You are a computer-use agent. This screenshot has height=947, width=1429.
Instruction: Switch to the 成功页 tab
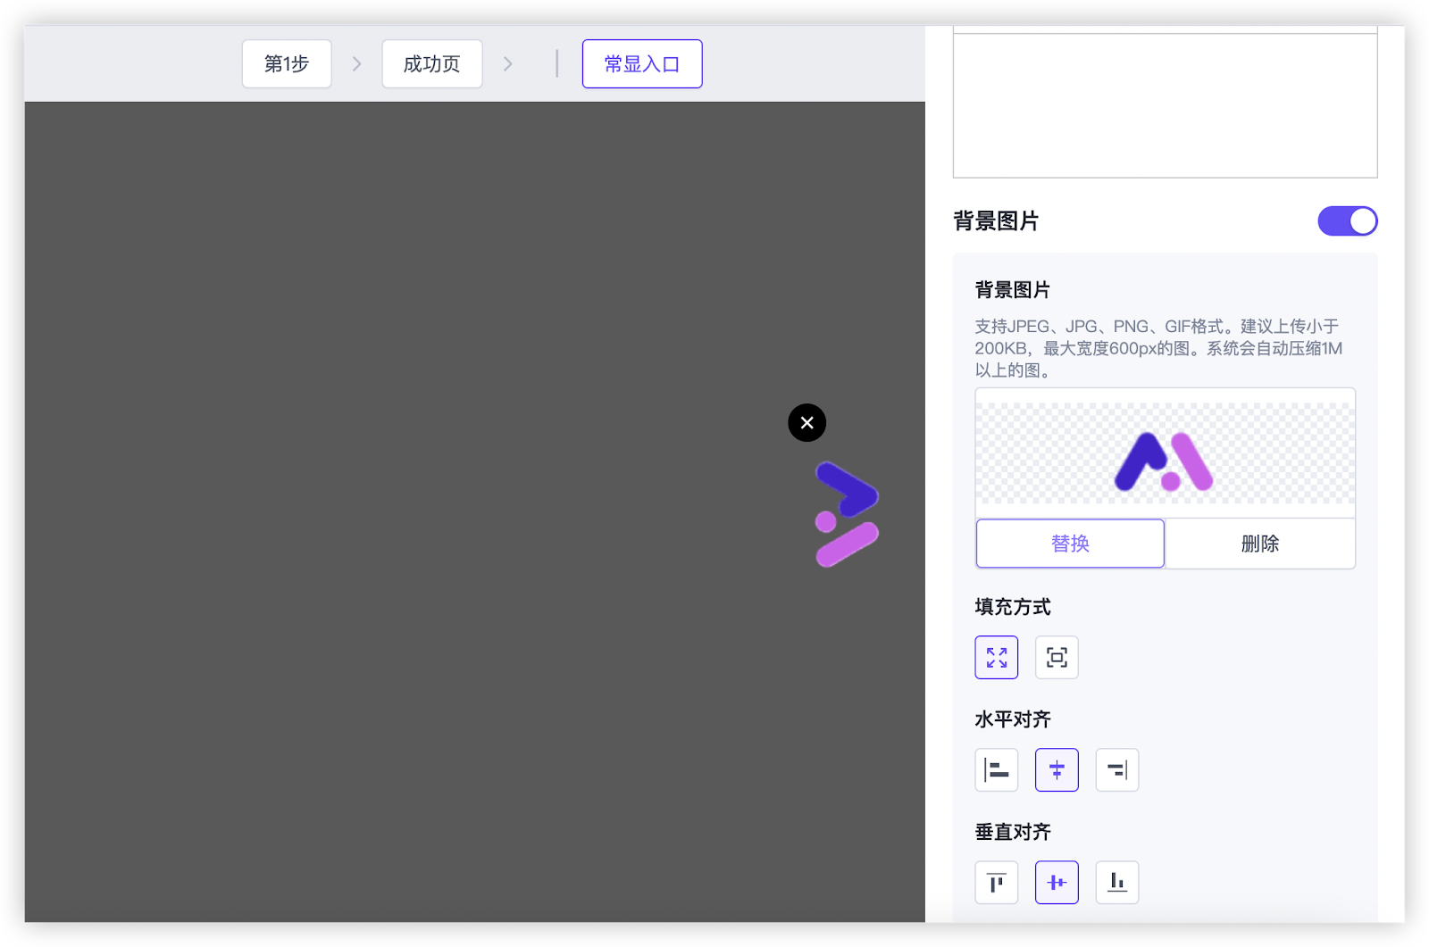[431, 64]
